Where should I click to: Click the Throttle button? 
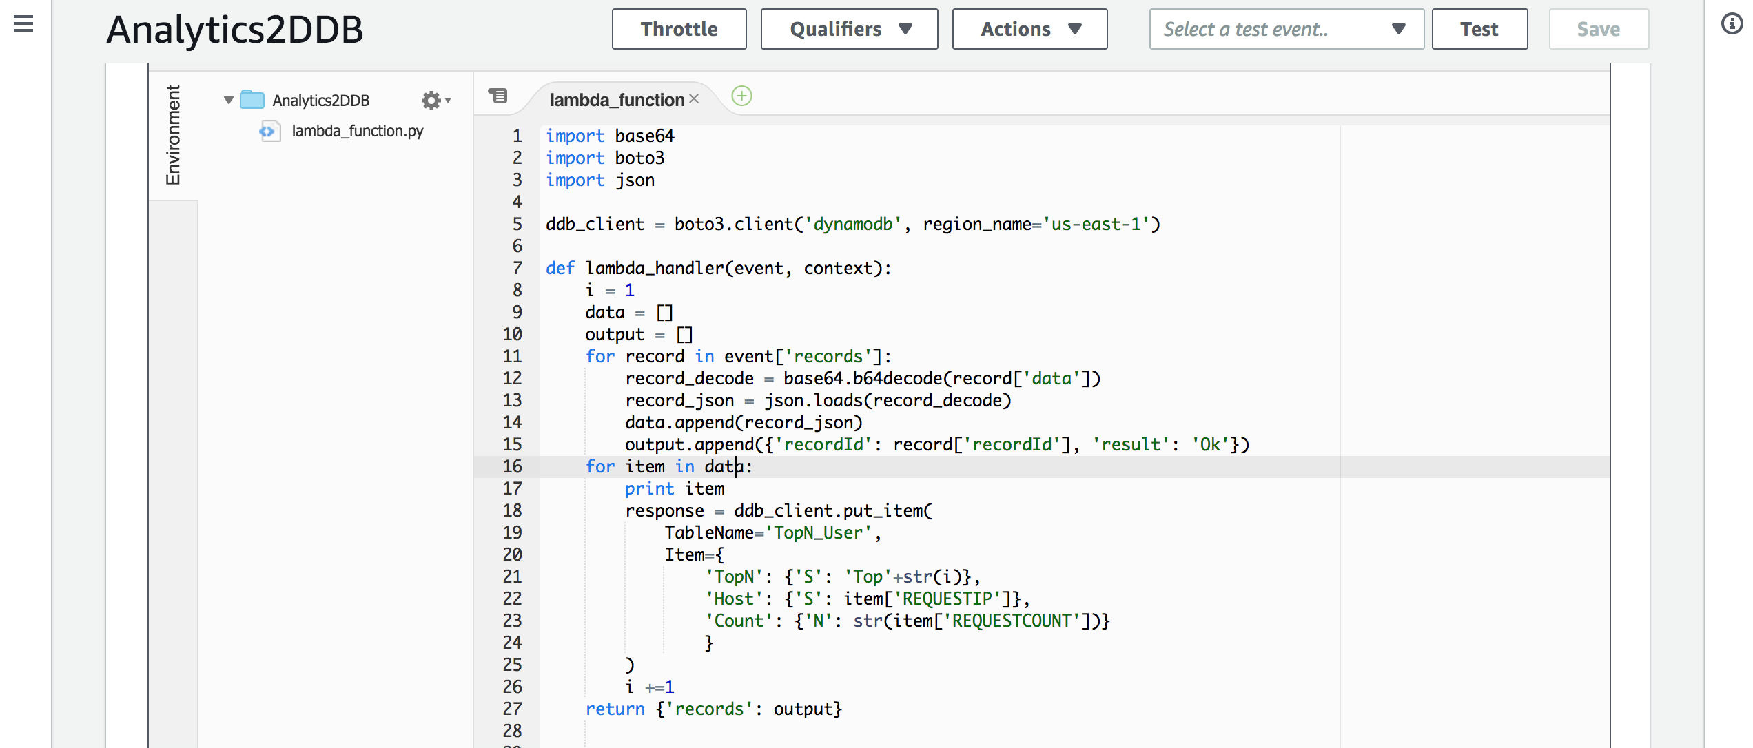tap(679, 29)
